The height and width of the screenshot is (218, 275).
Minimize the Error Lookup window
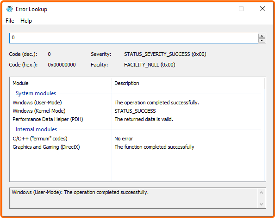point(220,9)
